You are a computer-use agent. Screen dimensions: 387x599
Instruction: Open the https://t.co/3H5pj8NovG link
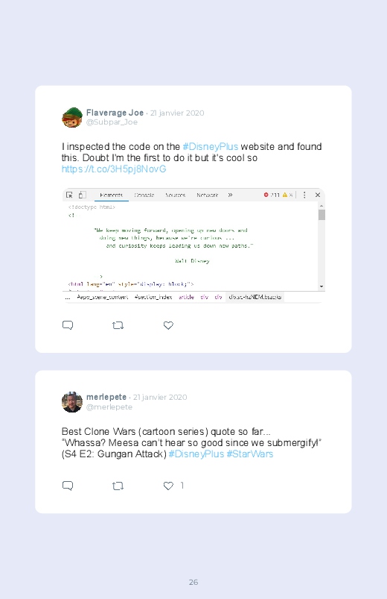coord(114,169)
